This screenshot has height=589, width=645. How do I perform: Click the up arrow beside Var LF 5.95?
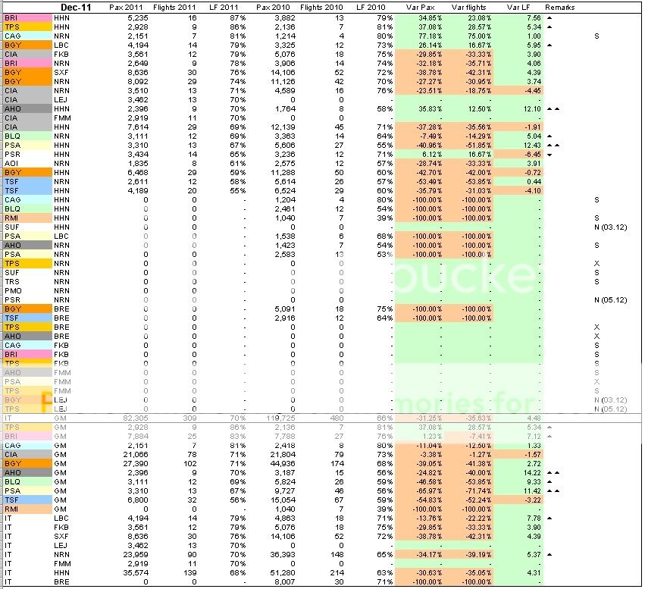(x=550, y=45)
